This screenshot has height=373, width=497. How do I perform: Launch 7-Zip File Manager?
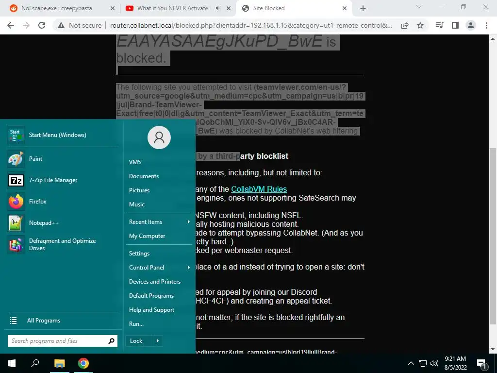pyautogui.click(x=63, y=180)
